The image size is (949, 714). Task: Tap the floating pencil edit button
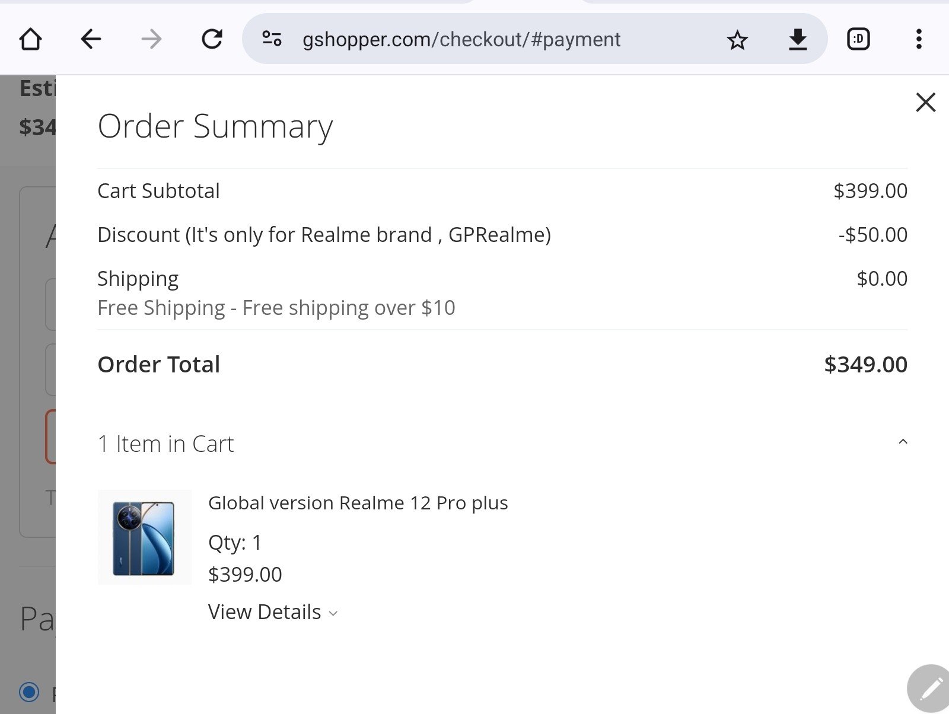(x=930, y=688)
